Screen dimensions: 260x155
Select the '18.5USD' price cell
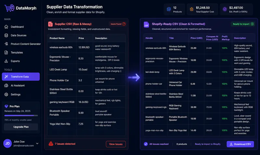83,102
